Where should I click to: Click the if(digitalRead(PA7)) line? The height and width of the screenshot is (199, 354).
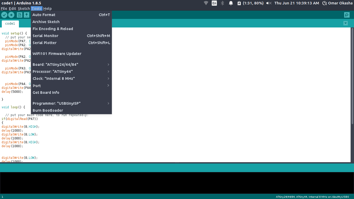point(20,119)
